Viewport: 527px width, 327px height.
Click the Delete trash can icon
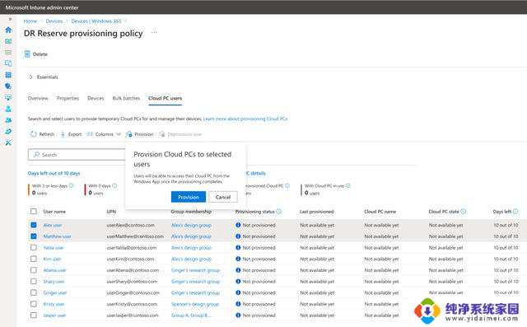(x=27, y=54)
